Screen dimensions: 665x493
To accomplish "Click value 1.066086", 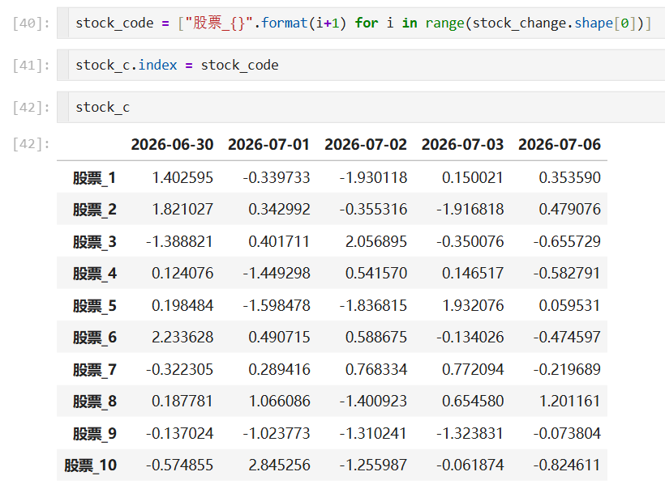I will (279, 402).
